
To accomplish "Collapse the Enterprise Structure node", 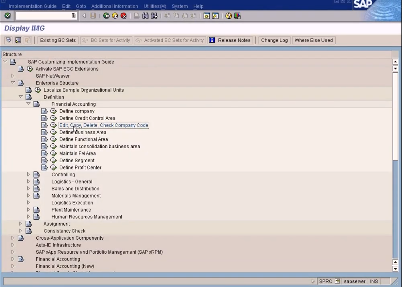I will pyautogui.click(x=13, y=82).
